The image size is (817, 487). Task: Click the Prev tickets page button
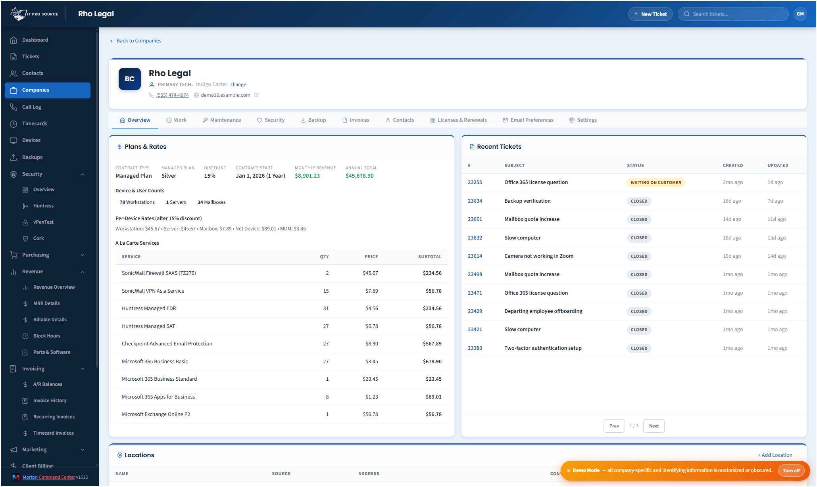pyautogui.click(x=614, y=426)
